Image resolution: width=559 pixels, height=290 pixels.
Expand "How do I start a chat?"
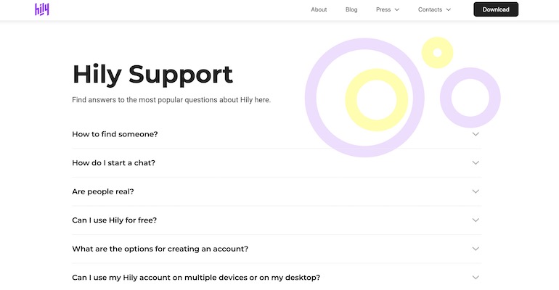pos(113,163)
